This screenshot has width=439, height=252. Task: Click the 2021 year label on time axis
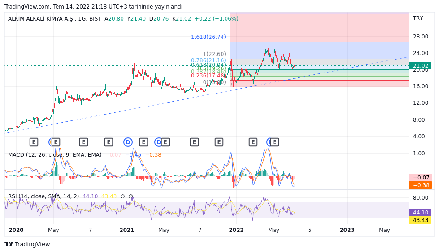pyautogui.click(x=127, y=230)
